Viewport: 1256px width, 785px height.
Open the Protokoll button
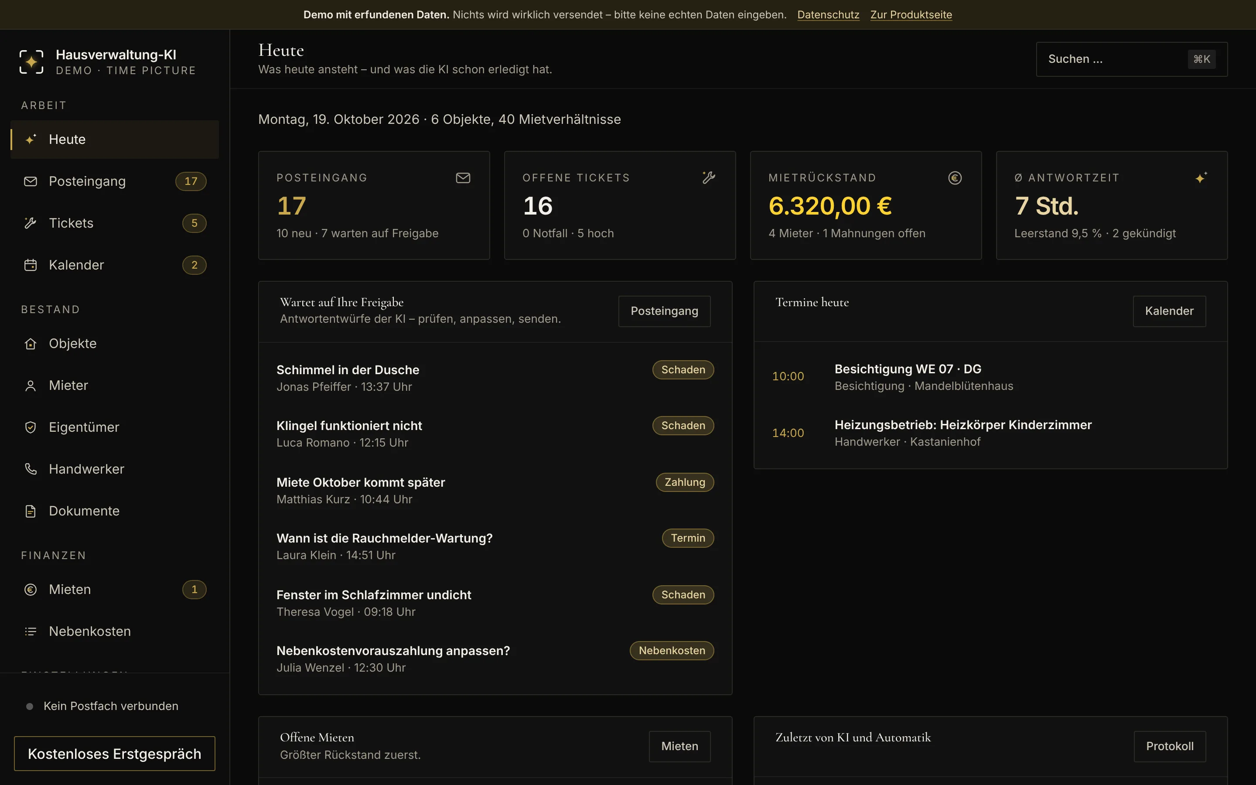click(x=1170, y=746)
